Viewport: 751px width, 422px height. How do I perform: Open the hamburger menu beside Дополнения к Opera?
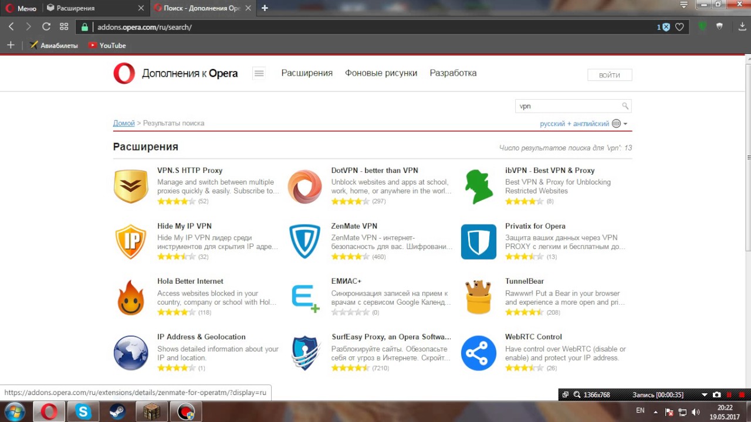click(259, 73)
